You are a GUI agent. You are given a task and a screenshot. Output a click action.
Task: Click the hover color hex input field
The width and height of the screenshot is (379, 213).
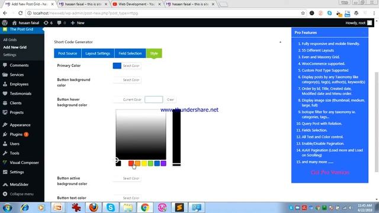pyautogui.click(x=154, y=99)
